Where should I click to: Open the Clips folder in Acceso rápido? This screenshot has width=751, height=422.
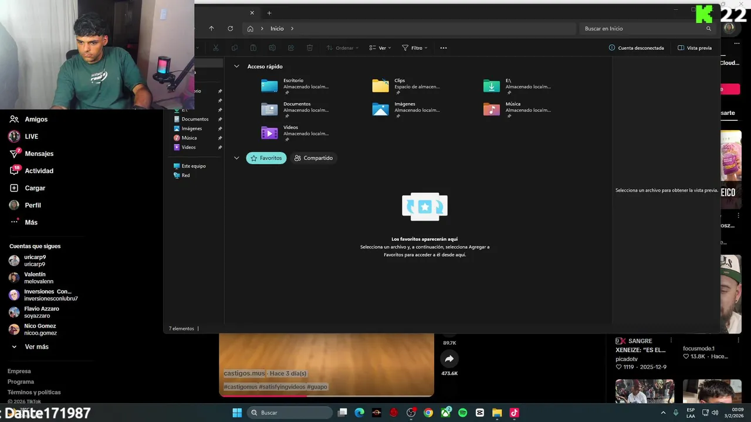click(406, 86)
